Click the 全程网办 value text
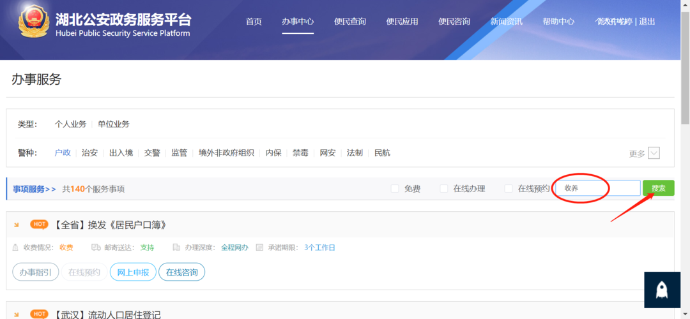 click(234, 248)
